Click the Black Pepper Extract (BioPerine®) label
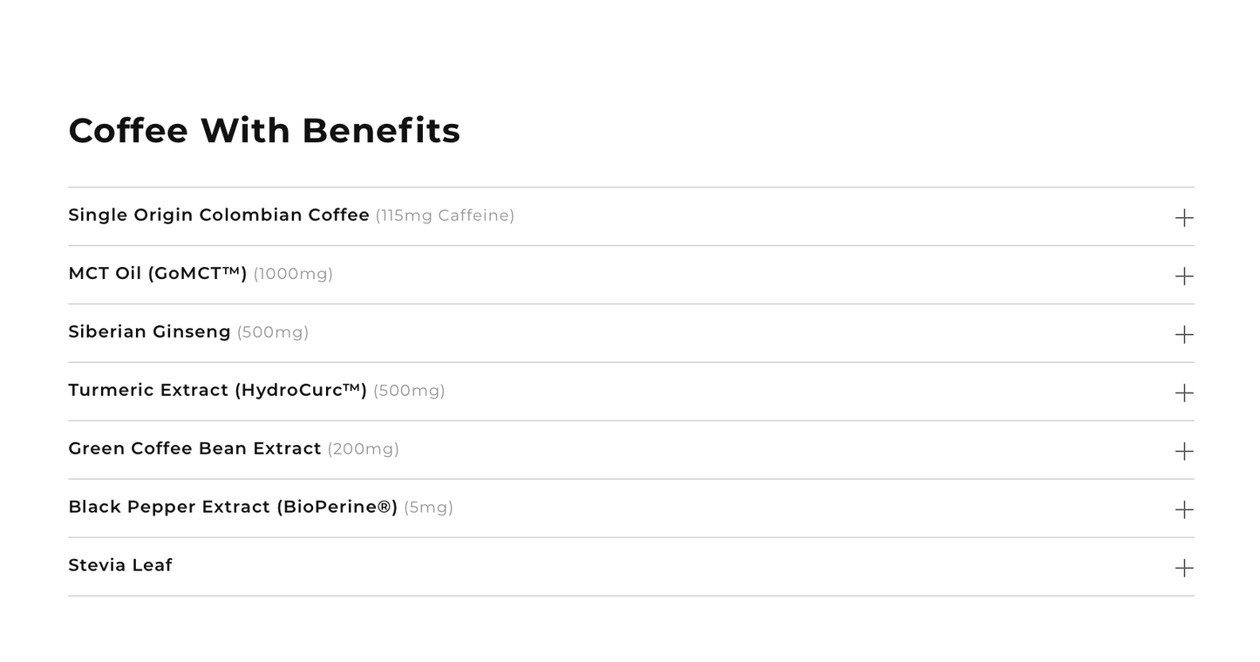The width and height of the screenshot is (1260, 662). tap(233, 508)
